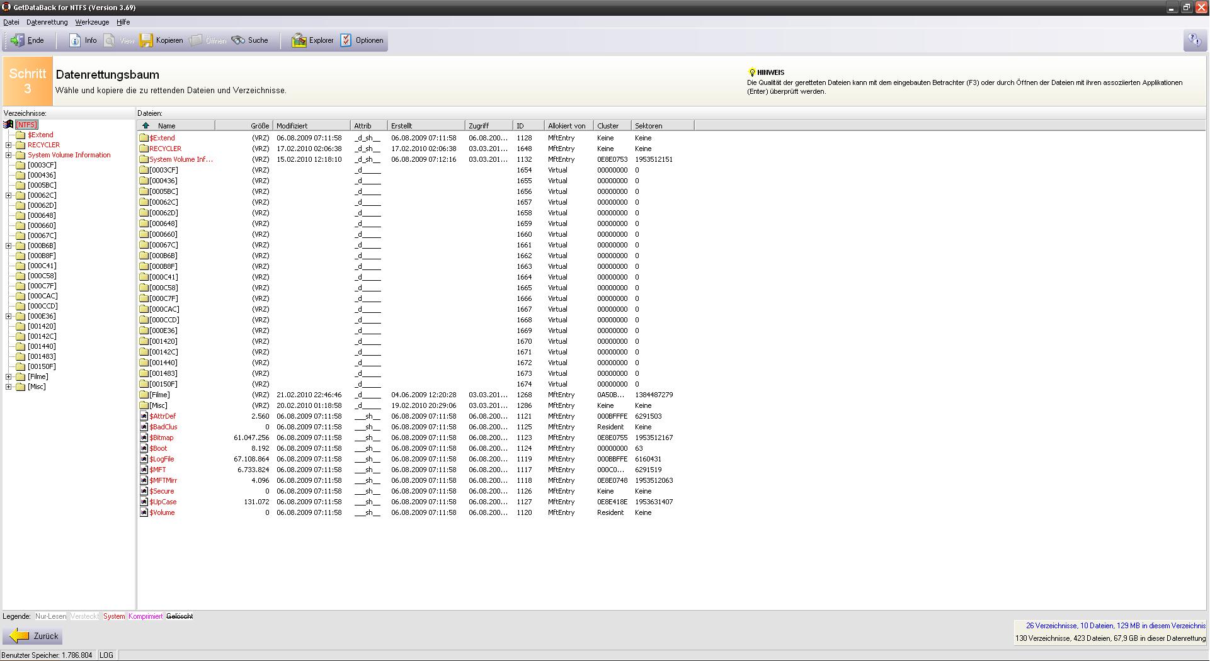1210x661 pixels.
Task: Click the Komprimiert legend label
Action: click(x=146, y=616)
